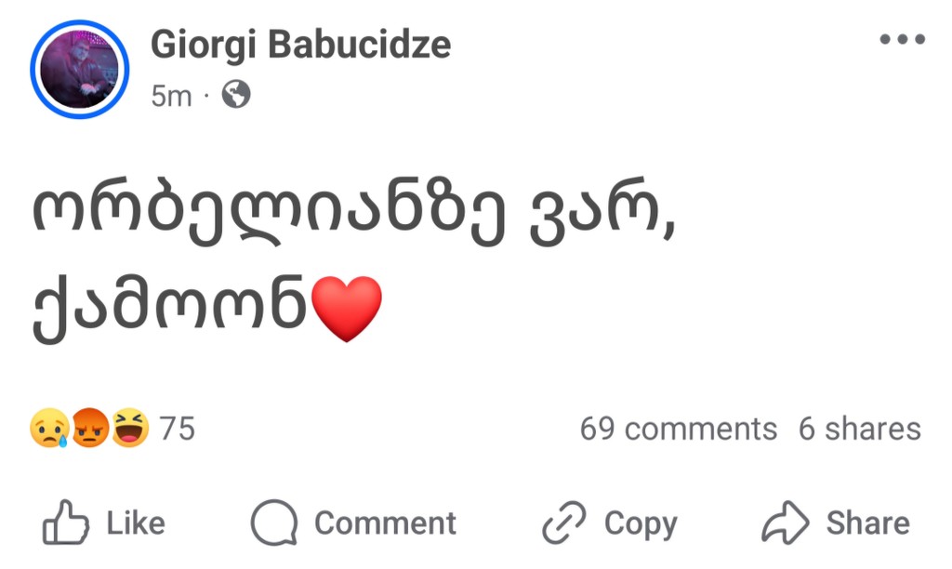This screenshot has height=569, width=952.
Task: Open the three-dot post options menu
Action: 902,39
